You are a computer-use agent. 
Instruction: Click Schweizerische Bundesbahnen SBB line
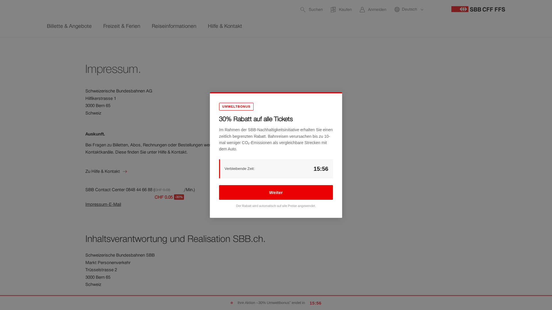120,255
